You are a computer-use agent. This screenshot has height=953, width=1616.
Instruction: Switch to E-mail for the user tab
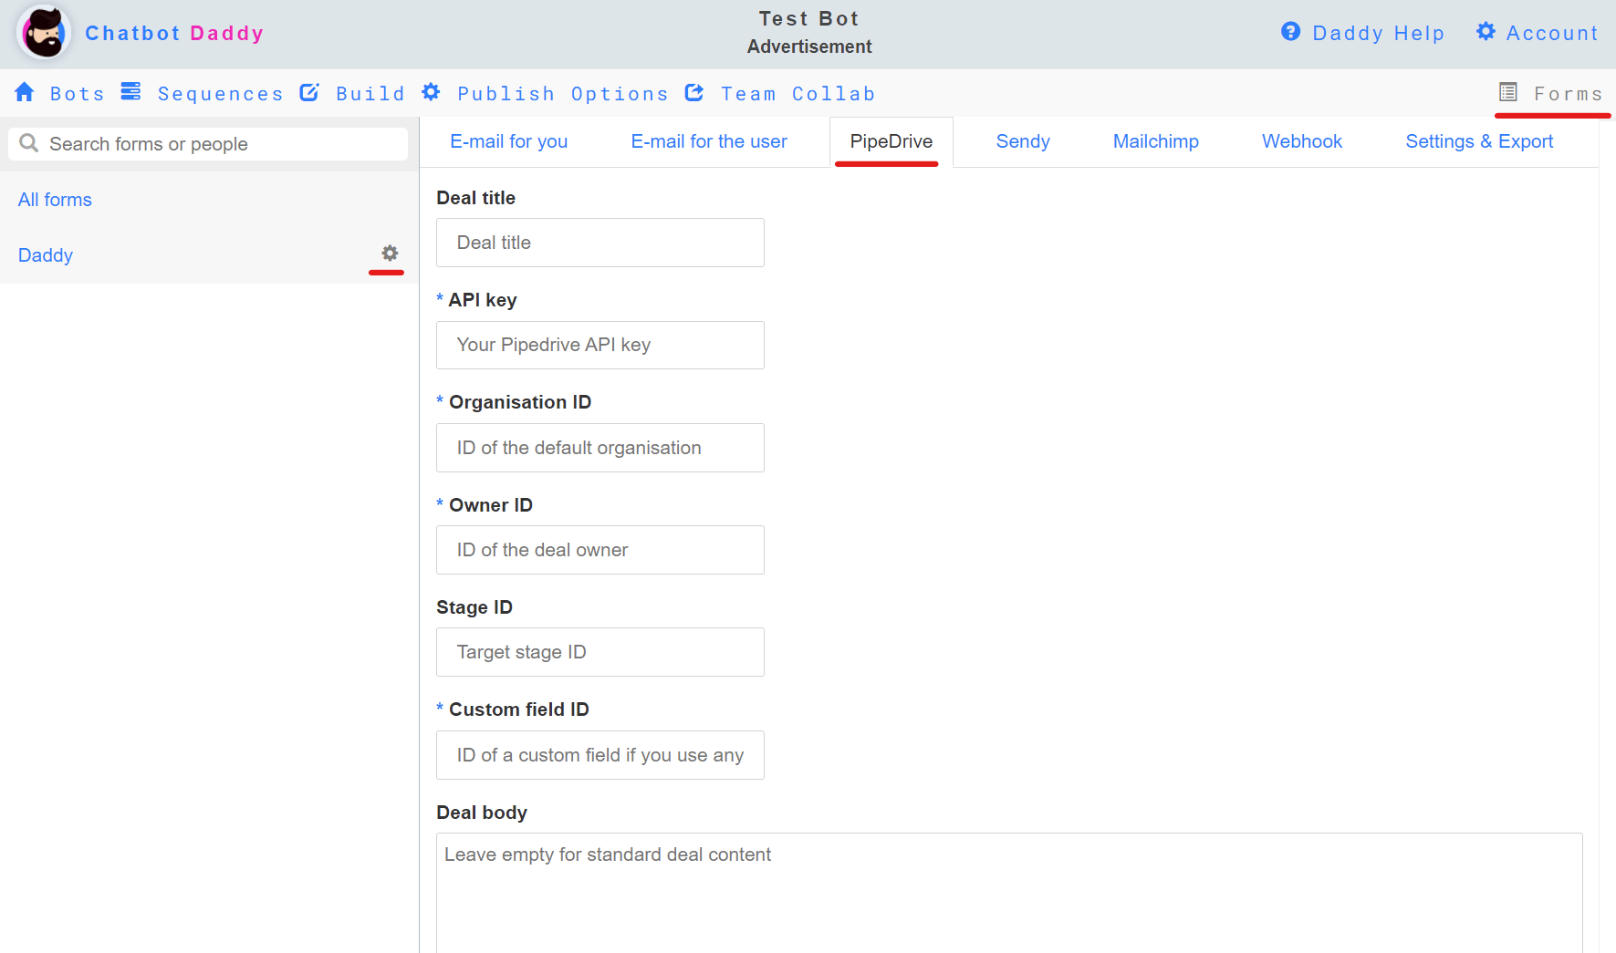click(x=709, y=141)
